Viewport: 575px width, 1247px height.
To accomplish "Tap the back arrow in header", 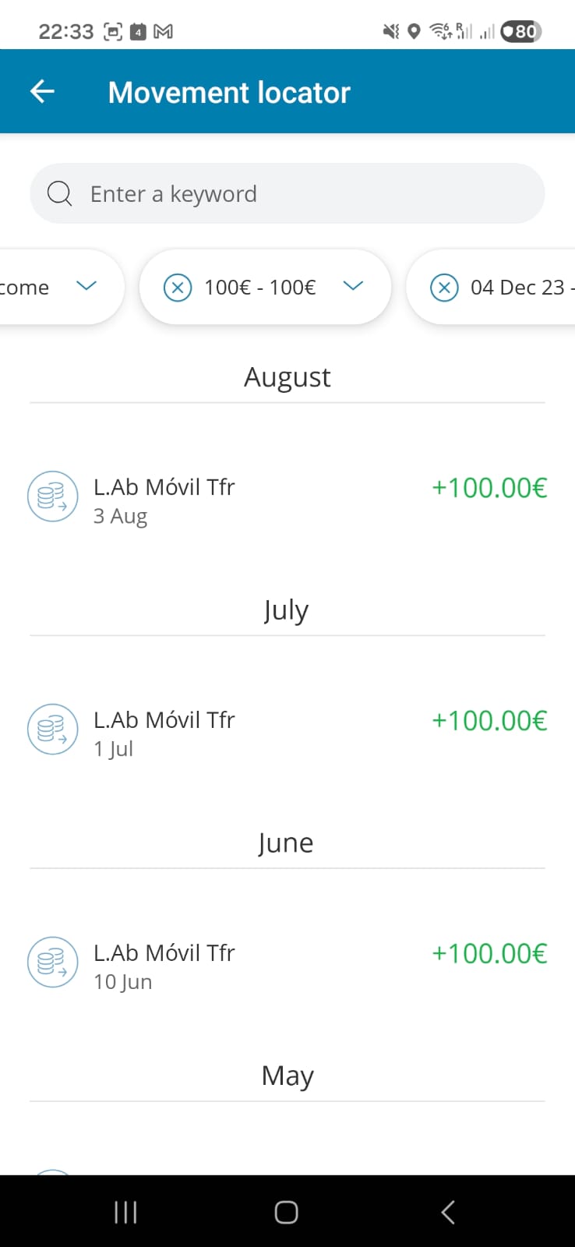I will (x=43, y=92).
